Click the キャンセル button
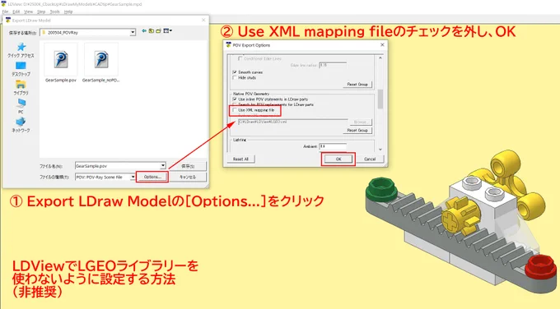 [188, 177]
